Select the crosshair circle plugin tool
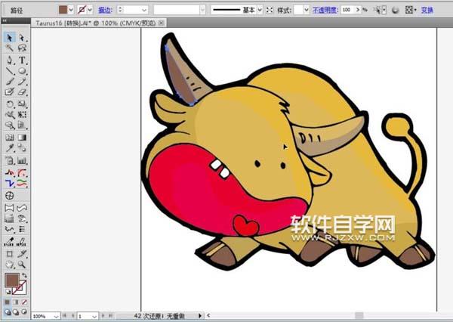Image resolution: width=453 pixels, height=322 pixels. pos(9,196)
